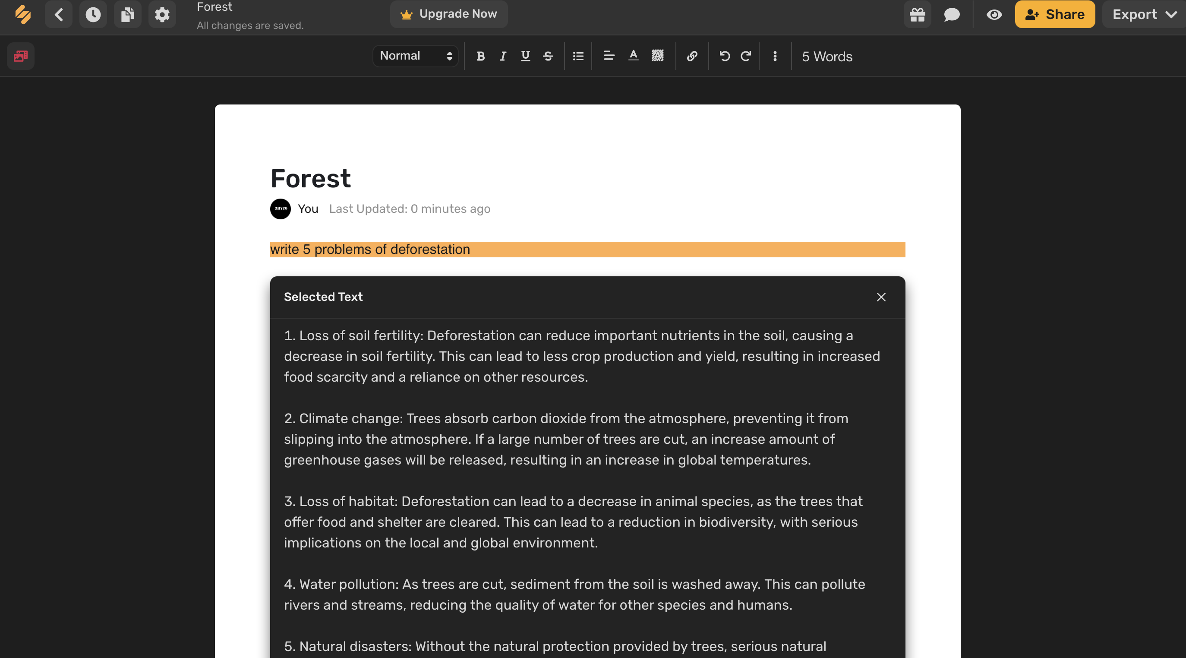Toggle the bulleted list
This screenshot has width=1186, height=658.
pos(578,56)
